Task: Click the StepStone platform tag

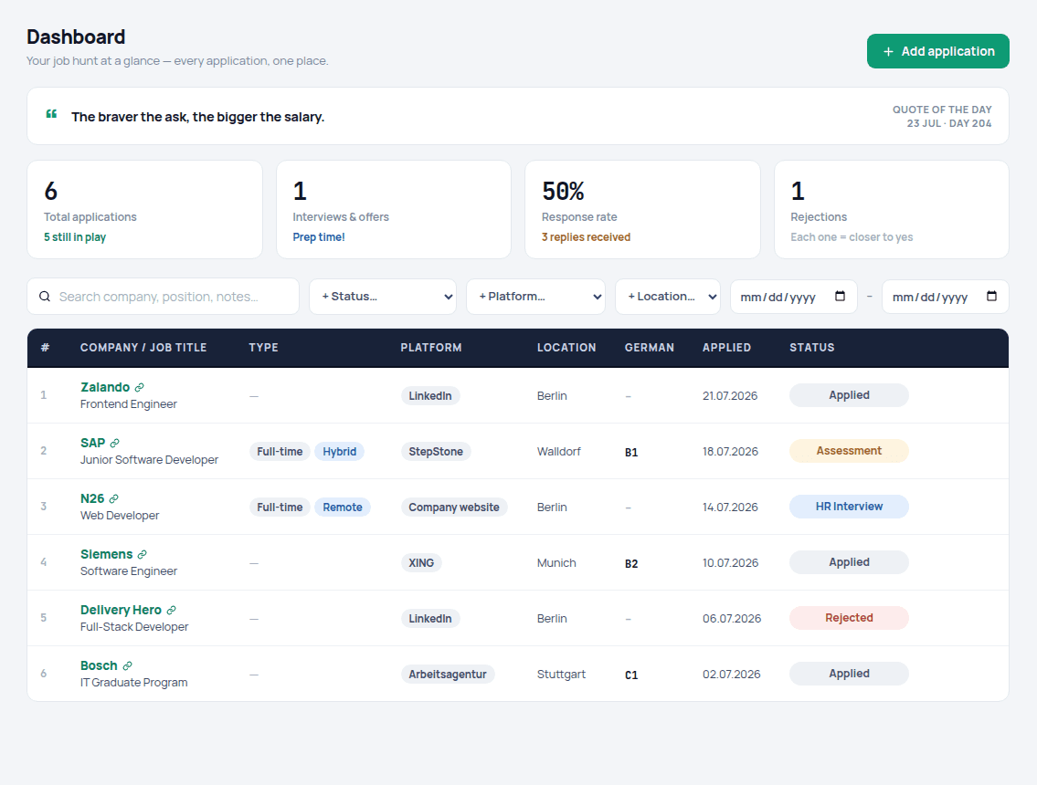Action: 436,451
